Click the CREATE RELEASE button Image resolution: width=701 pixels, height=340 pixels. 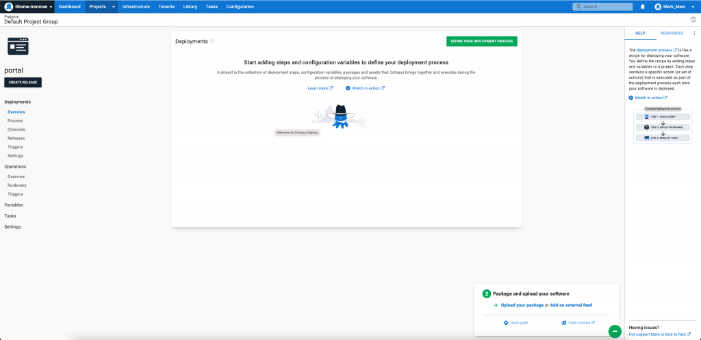23,83
